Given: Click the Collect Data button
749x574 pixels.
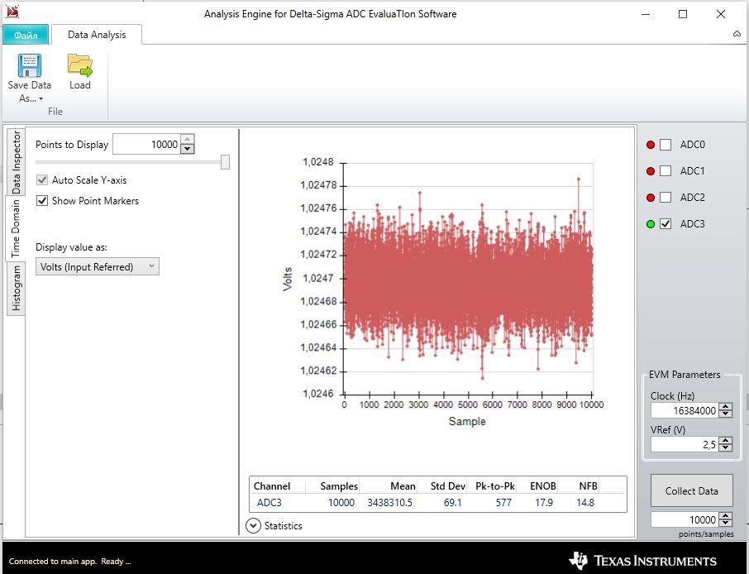Looking at the screenshot, I should click(x=691, y=490).
